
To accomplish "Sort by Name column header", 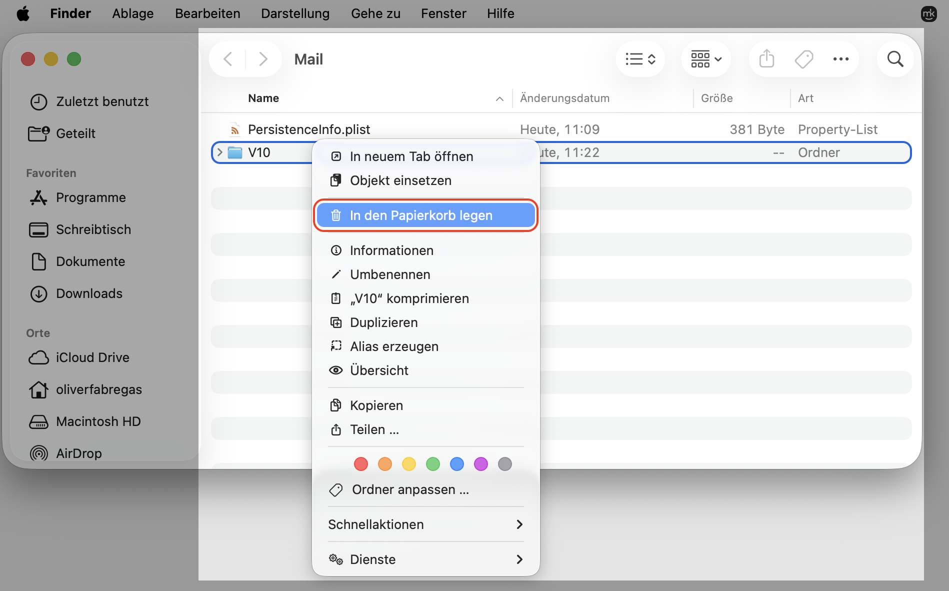I will coord(263,98).
